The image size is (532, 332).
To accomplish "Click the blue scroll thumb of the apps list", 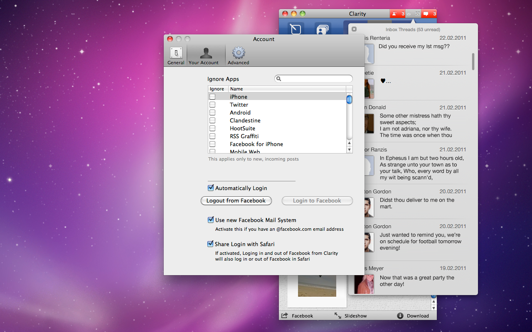I will tap(349, 99).
